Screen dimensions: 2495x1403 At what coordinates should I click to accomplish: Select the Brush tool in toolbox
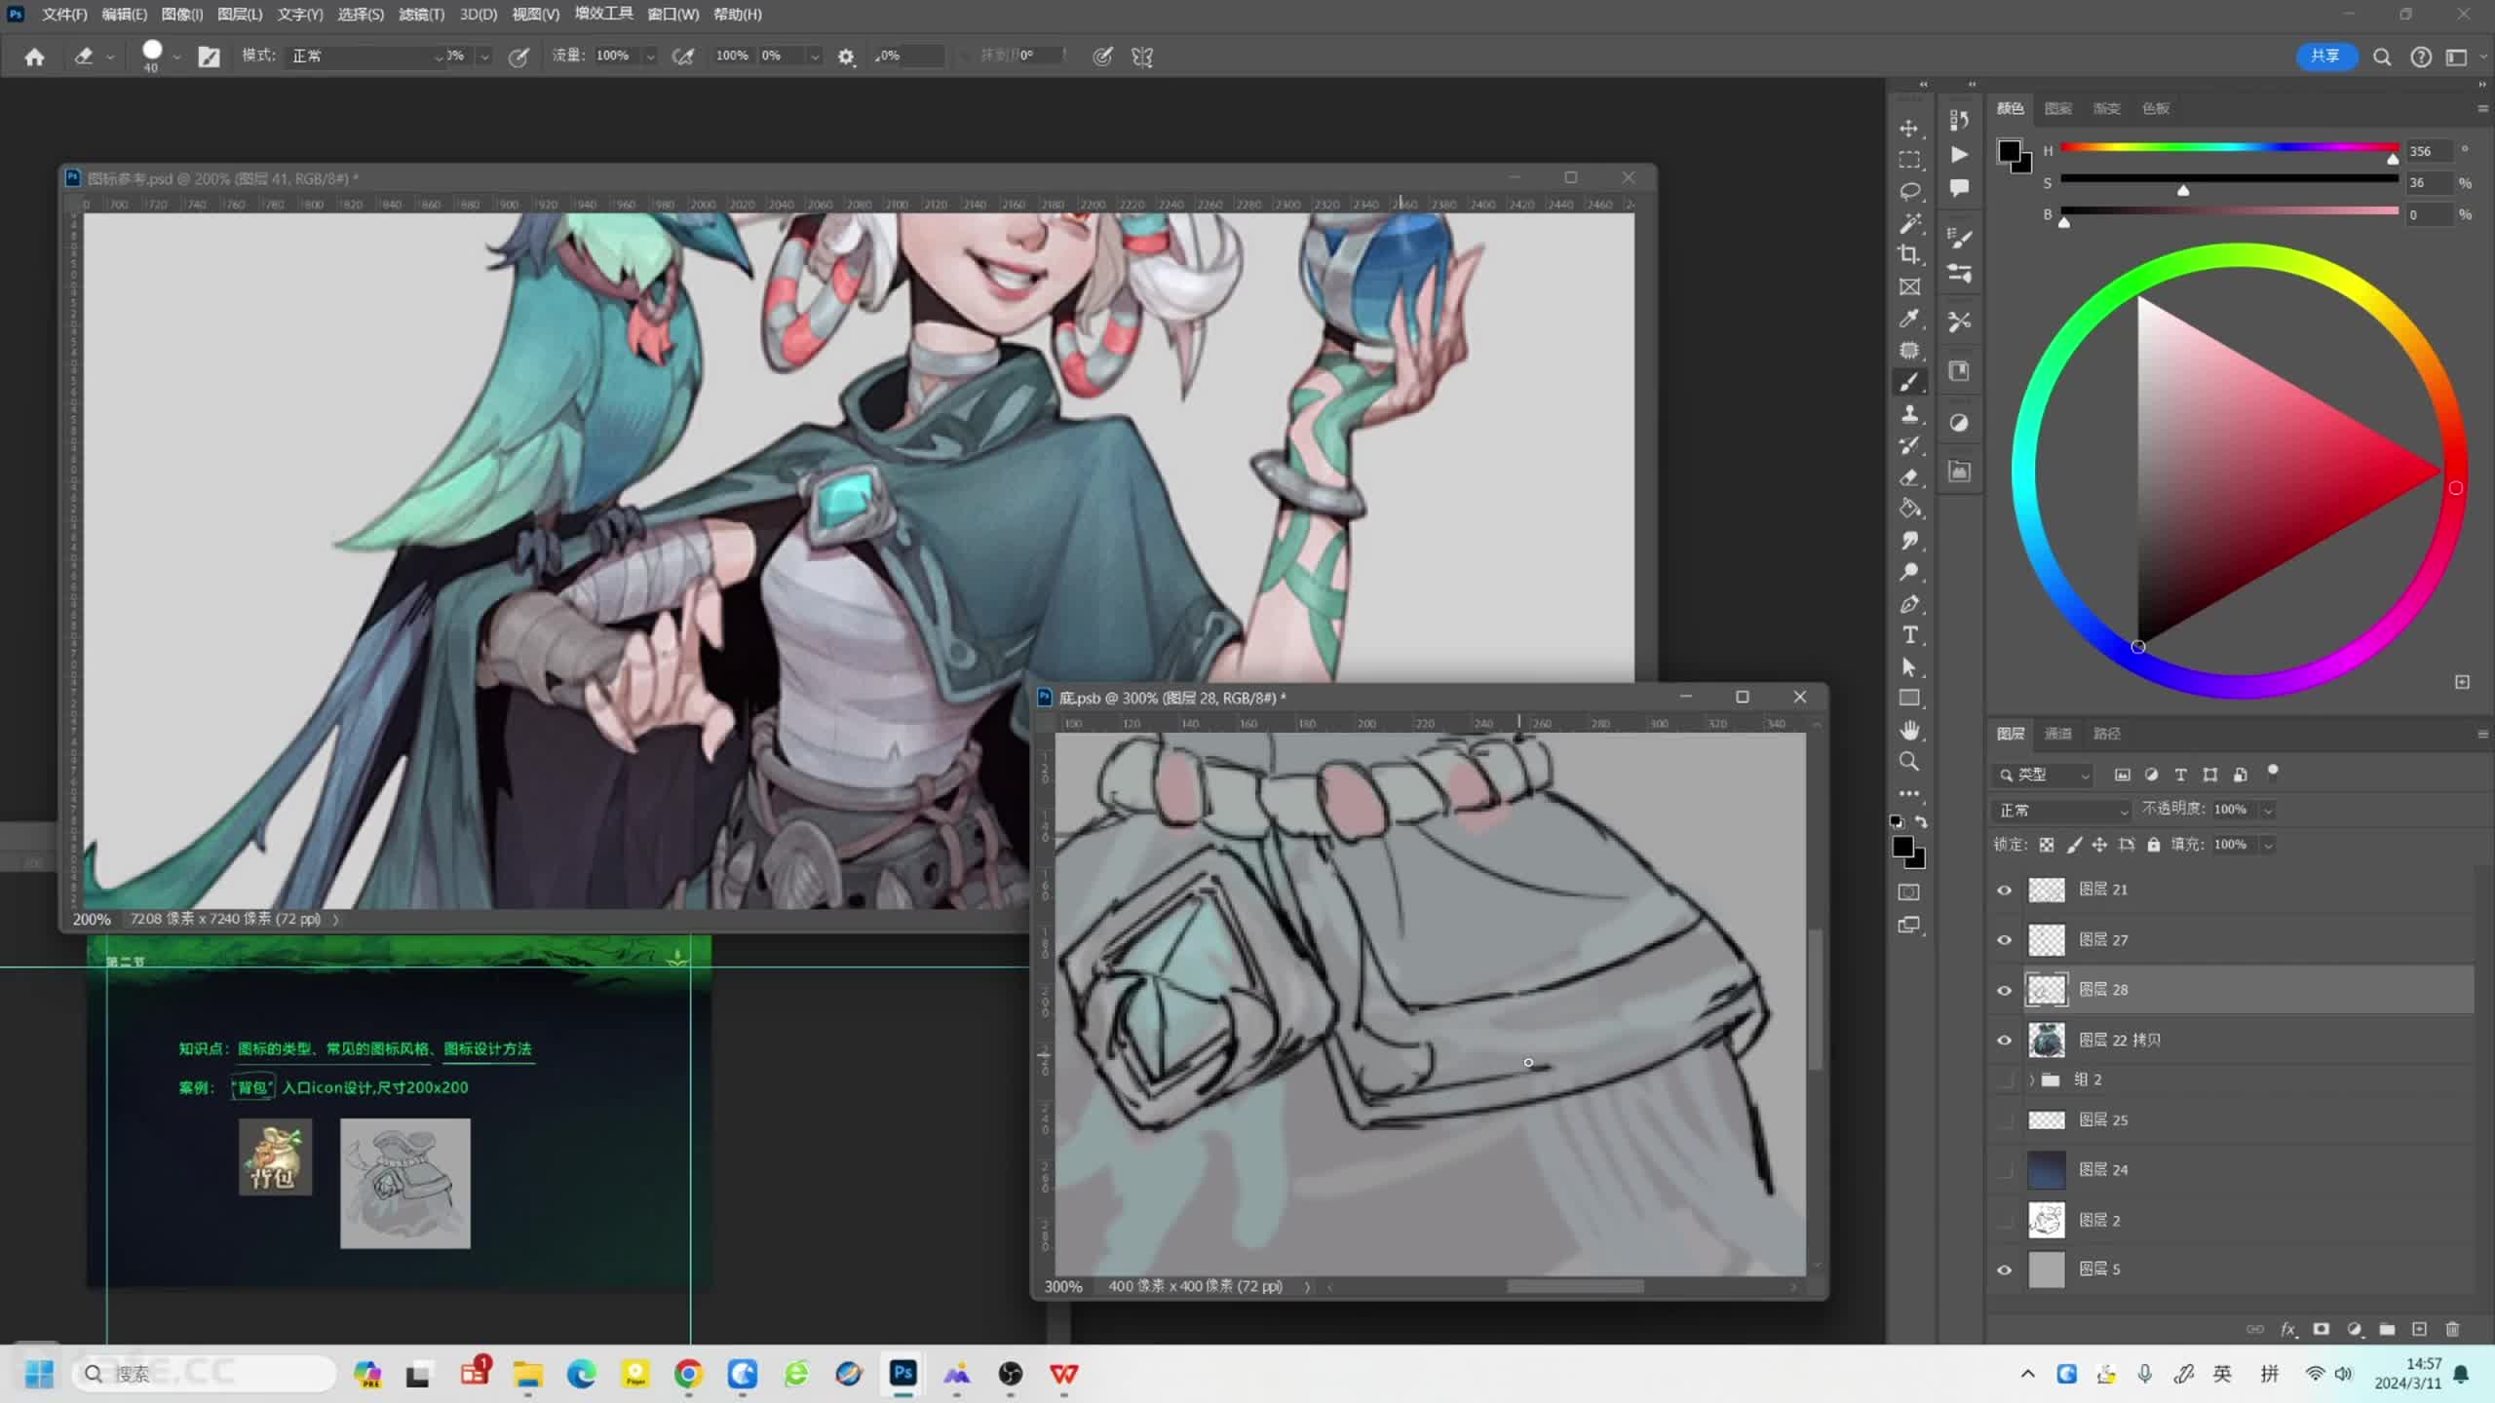tap(1909, 383)
